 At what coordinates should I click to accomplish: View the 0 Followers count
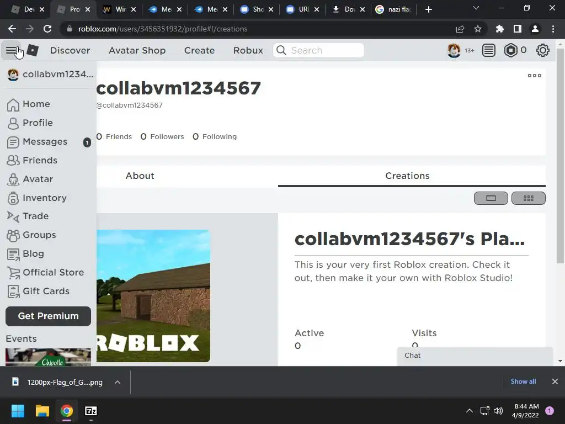[x=162, y=137]
